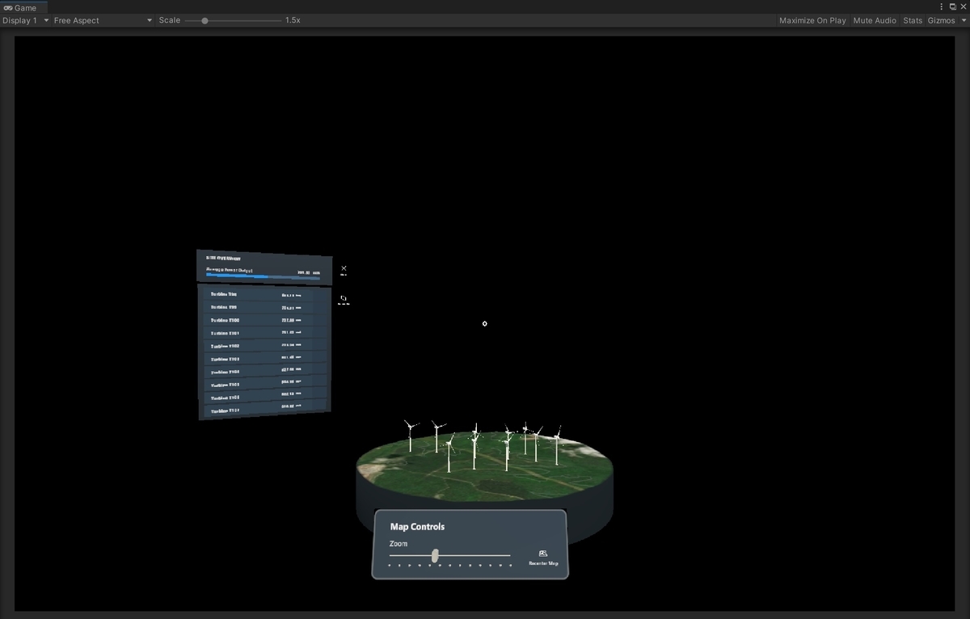Click the leftmost wind turbine on the map

pyautogui.click(x=410, y=435)
